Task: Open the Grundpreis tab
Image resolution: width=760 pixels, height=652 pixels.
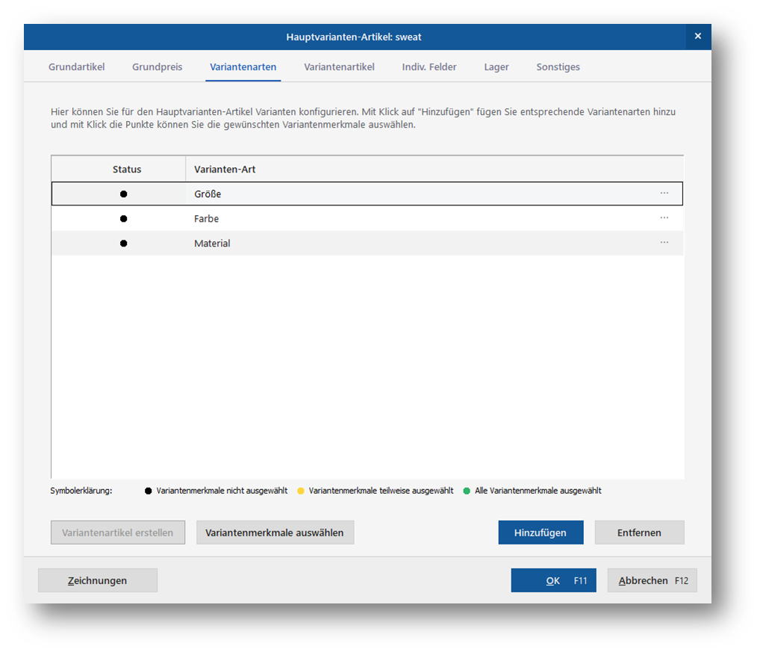Action: click(158, 67)
